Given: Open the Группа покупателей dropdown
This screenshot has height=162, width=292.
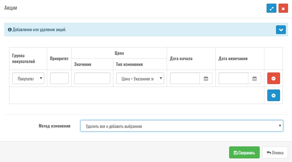Looking at the screenshot, I should tap(28, 78).
